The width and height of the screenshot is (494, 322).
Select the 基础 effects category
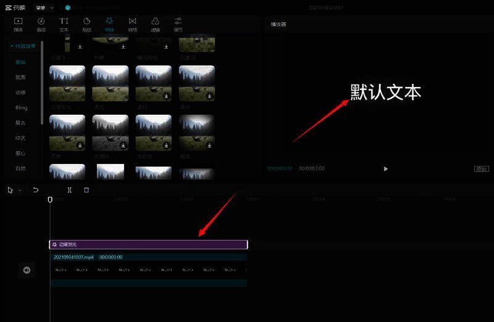[20, 62]
